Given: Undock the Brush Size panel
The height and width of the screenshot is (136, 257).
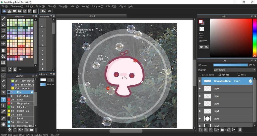Looking at the screenshot, I should click(51, 16).
